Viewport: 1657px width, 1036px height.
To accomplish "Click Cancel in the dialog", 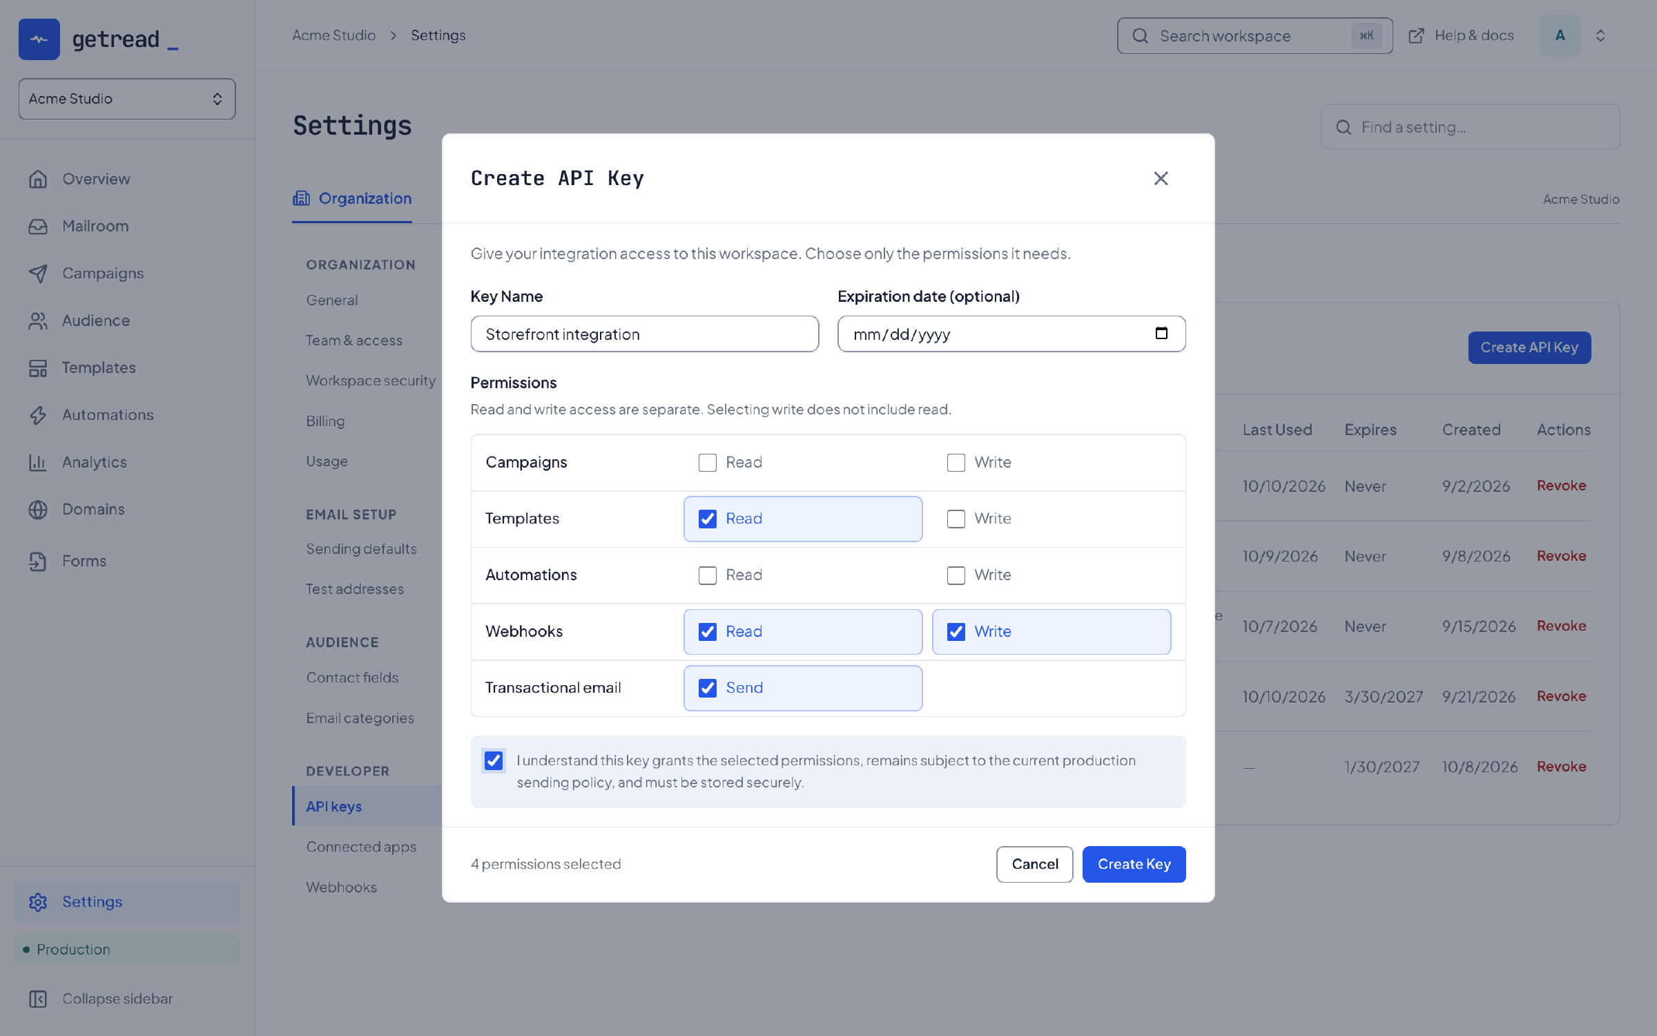I will click(x=1035, y=864).
